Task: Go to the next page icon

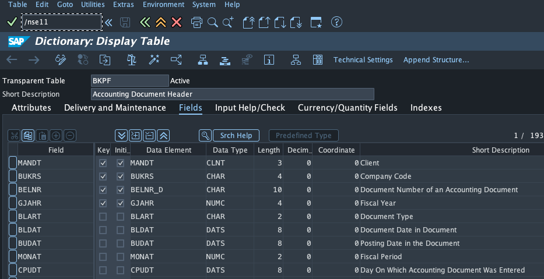Action: (280, 23)
